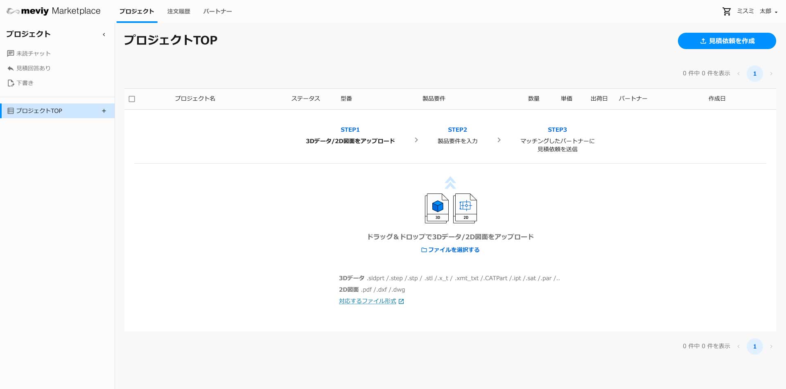Open the 対応するファイル形式 link
Image resolution: width=786 pixels, height=389 pixels.
(371, 301)
